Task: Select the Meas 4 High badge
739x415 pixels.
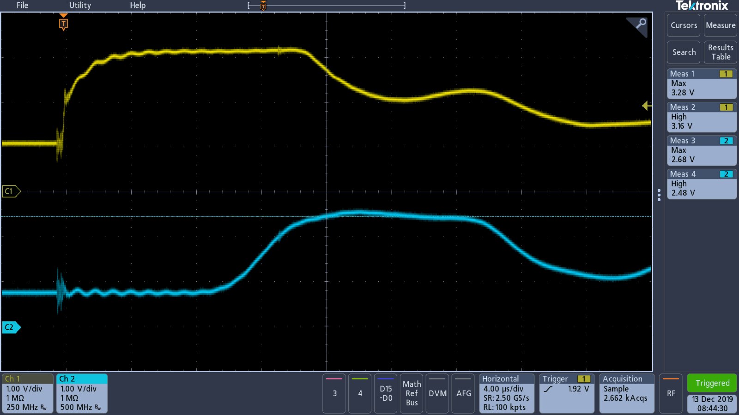Action: tap(702, 184)
